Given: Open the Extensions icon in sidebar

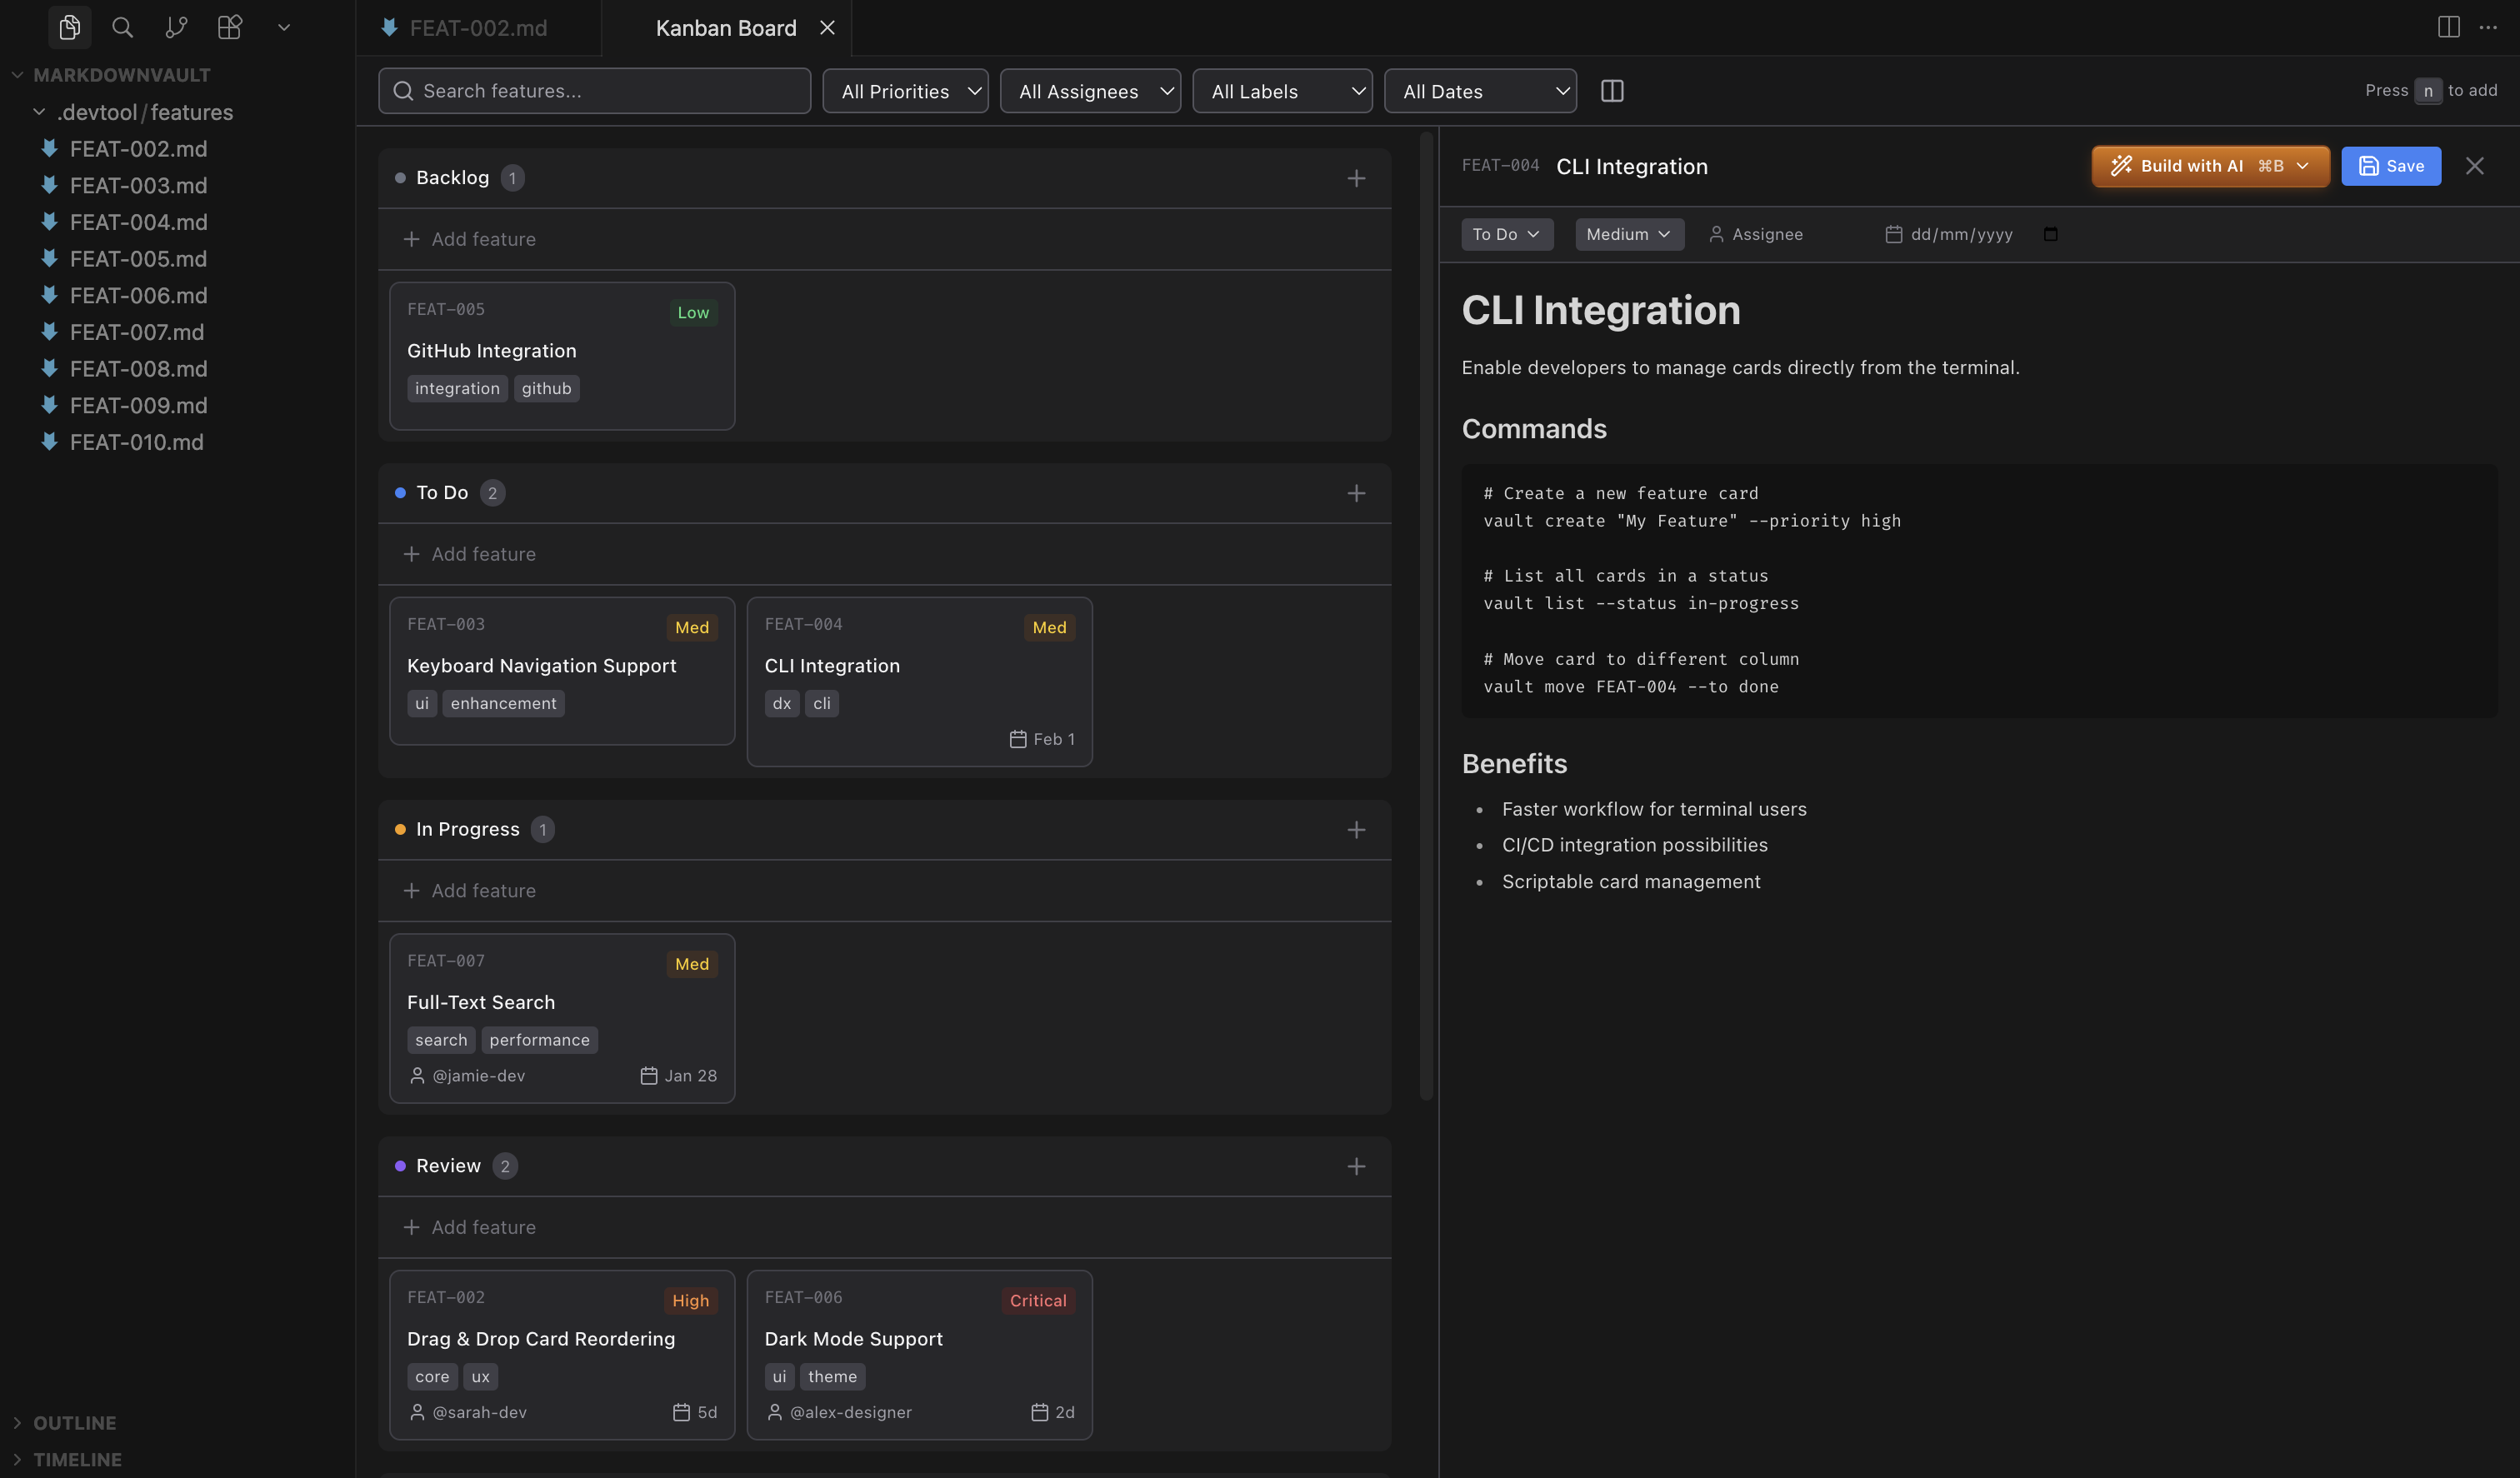Looking at the screenshot, I should 229,27.
